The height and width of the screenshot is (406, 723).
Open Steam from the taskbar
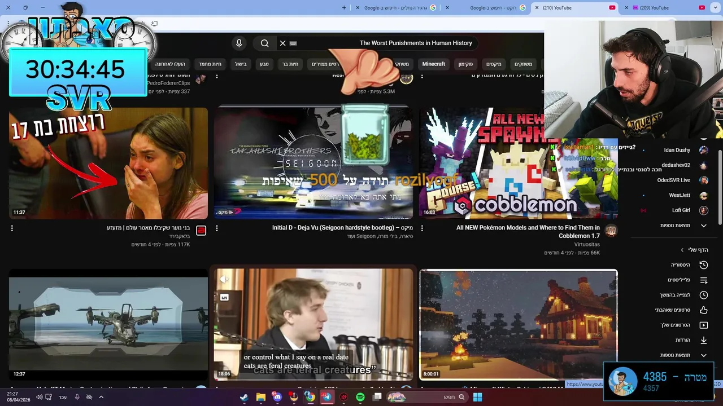click(x=243, y=397)
